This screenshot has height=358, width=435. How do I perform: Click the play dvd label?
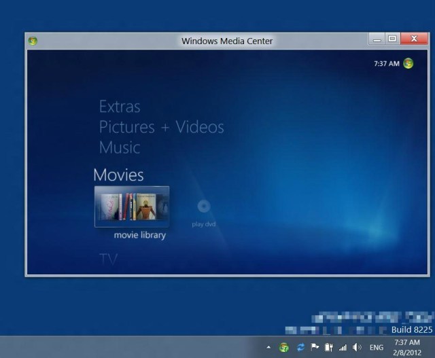[204, 224]
